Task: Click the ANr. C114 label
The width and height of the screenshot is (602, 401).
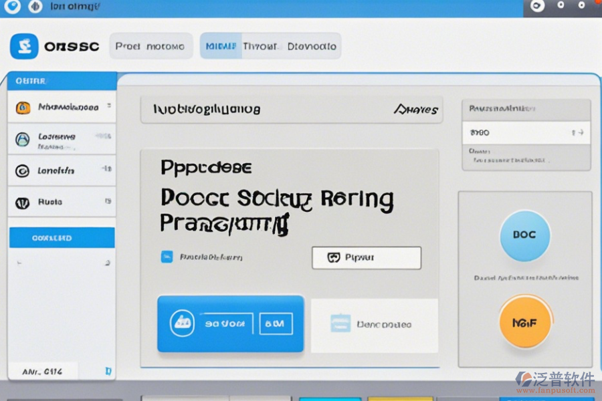Action: 42,372
